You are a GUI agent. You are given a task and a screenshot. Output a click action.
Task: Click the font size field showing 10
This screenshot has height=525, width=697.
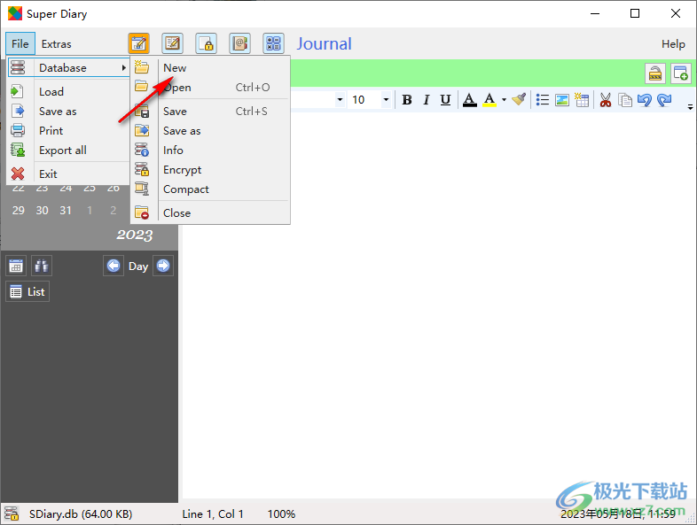[x=364, y=100]
